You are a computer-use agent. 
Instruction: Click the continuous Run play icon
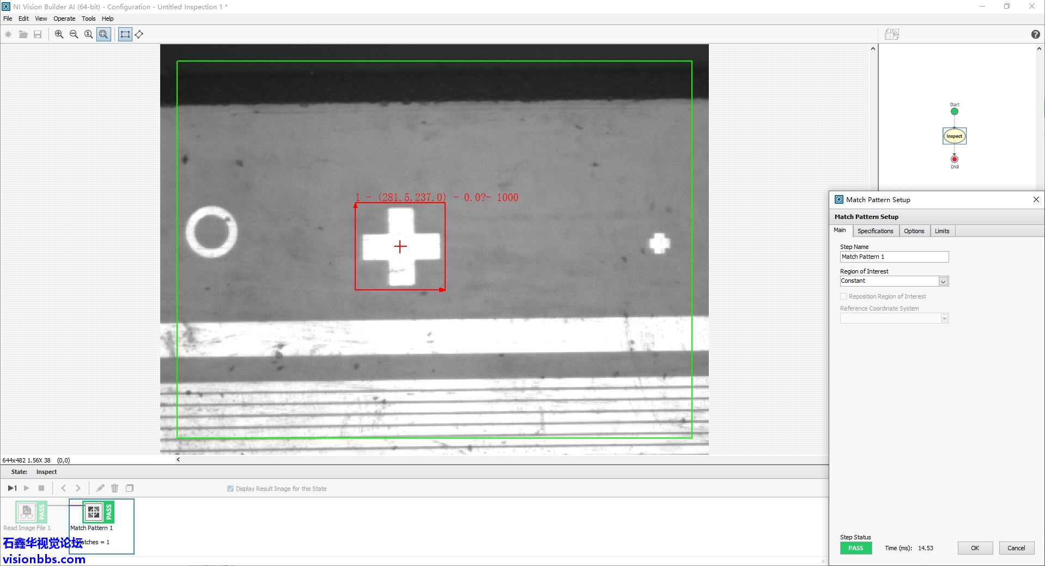27,488
